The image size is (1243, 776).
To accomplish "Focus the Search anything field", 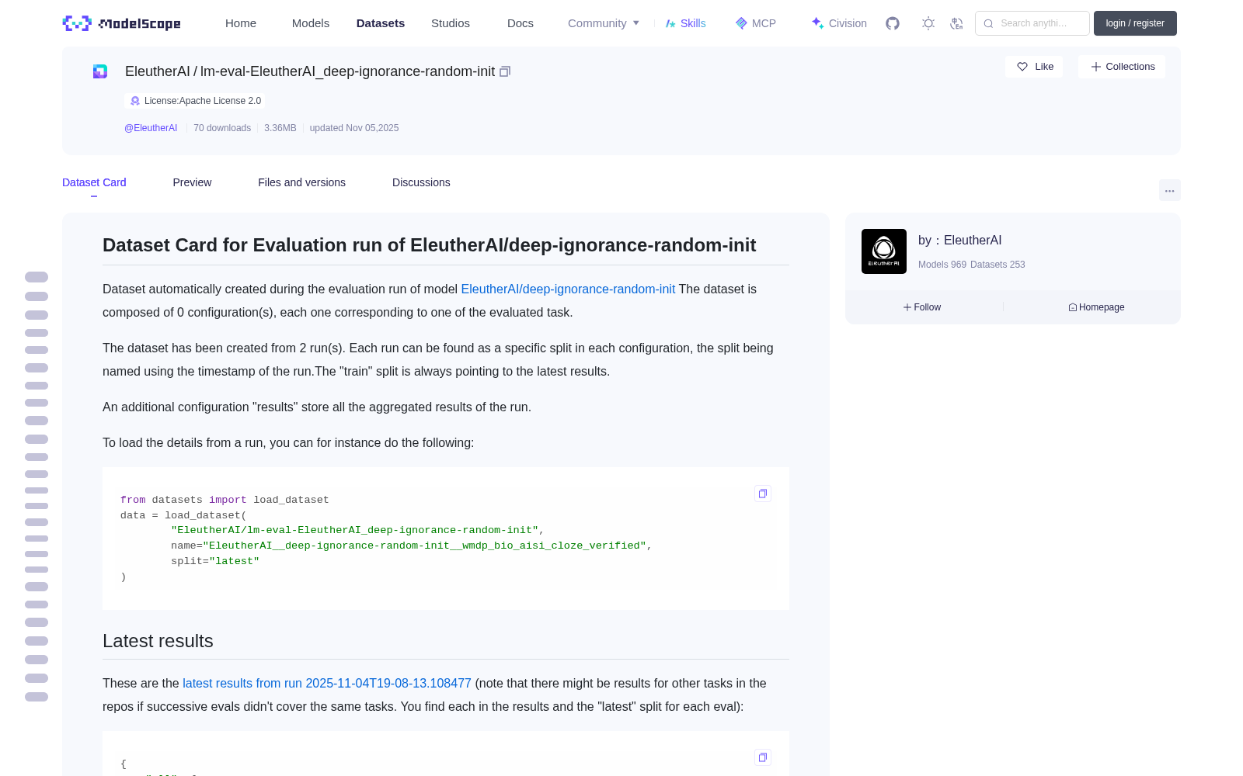I will pos(1032,23).
